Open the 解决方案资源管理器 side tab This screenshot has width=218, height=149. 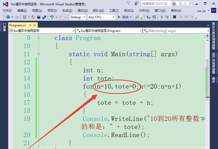coord(213,36)
